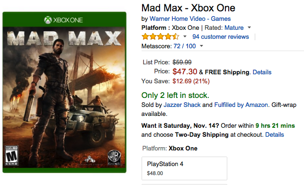Expand the star rating breakdown arrow
The height and width of the screenshot is (185, 304).
(185, 36)
